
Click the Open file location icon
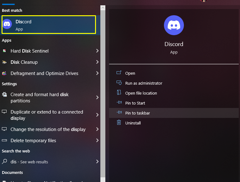(119, 92)
